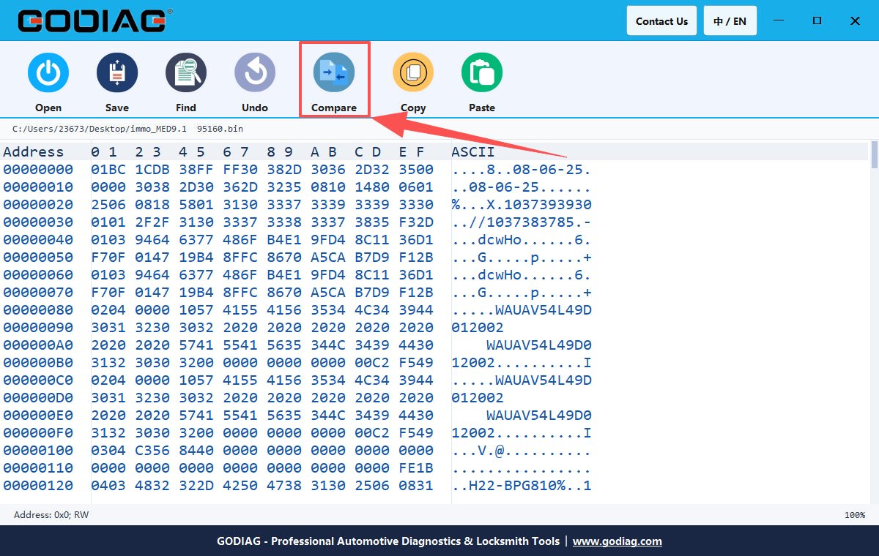Click hex value F32D in row 00000030

coord(416,222)
